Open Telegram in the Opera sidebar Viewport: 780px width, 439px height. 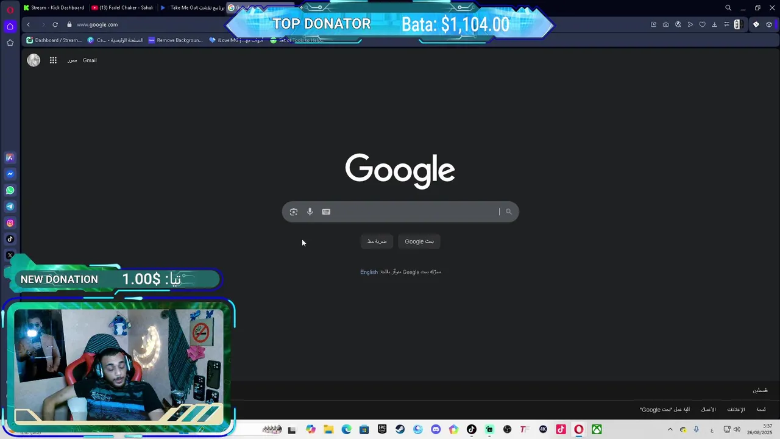10,207
